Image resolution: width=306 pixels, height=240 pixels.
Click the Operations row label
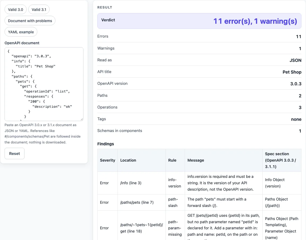(107, 107)
